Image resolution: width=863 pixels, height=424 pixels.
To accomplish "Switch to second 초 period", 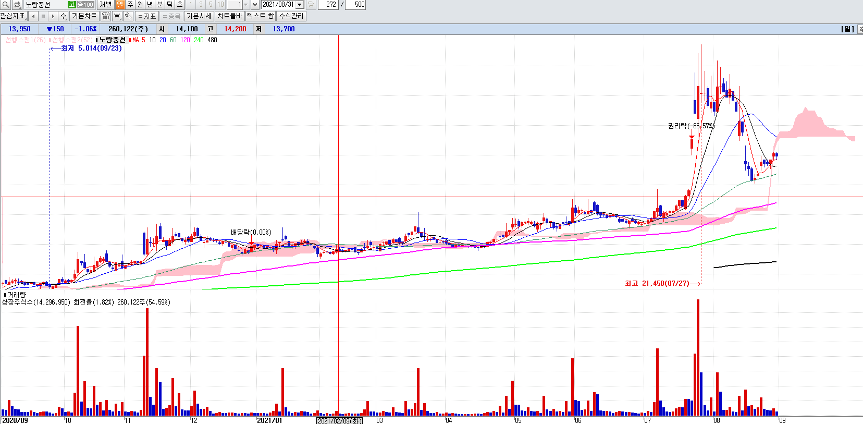I will tap(180, 5).
